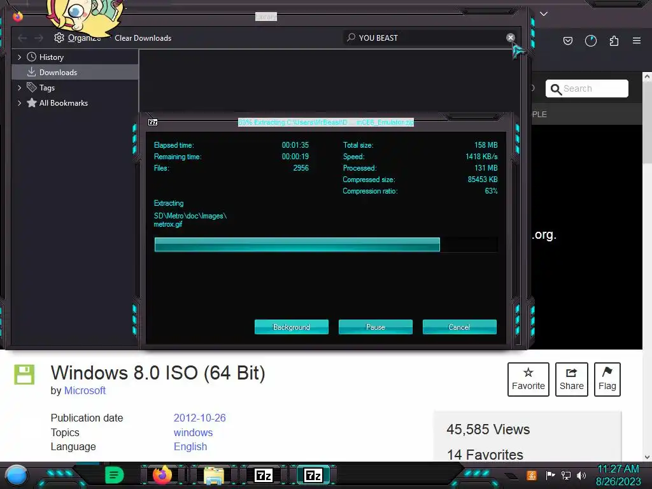The image size is (652, 489).
Task: Click the Remaining time value 00:00:19
Action: [295, 157]
